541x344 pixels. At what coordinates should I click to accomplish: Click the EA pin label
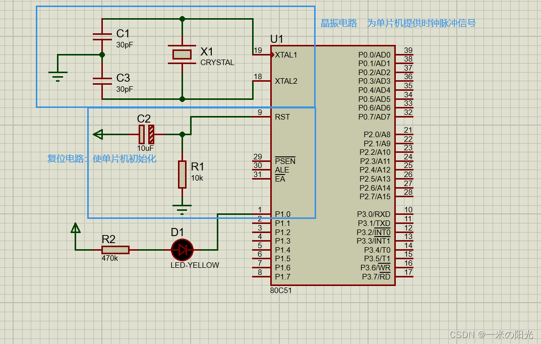pos(280,179)
